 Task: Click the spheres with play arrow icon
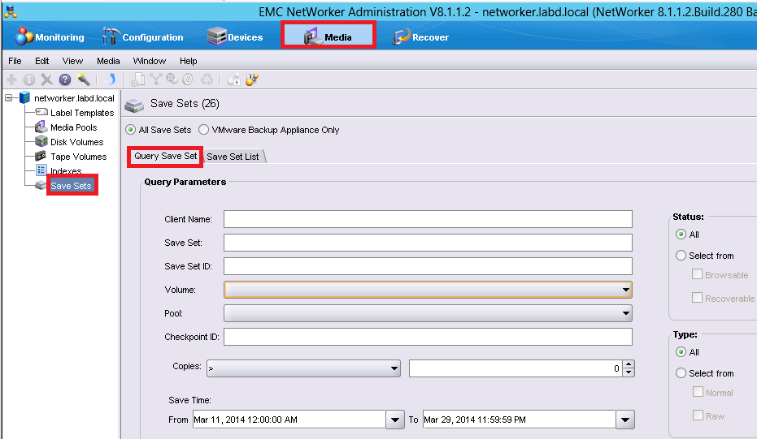point(234,80)
